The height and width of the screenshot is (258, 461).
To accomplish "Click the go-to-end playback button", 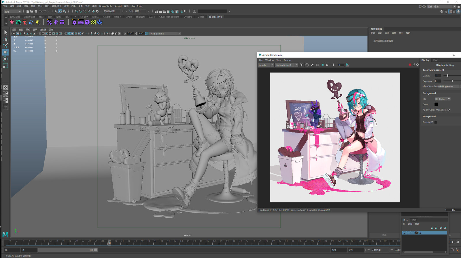I will pyautogui.click(x=457, y=242).
